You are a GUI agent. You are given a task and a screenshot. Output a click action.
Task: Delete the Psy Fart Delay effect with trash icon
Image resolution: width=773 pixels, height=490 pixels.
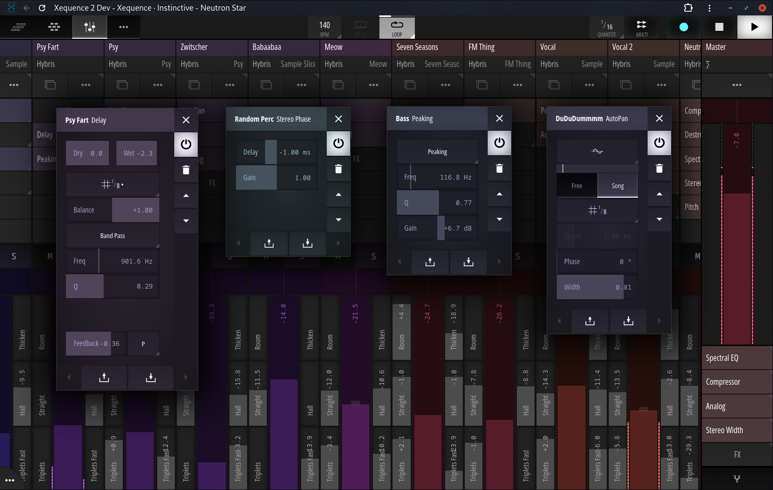[186, 170]
